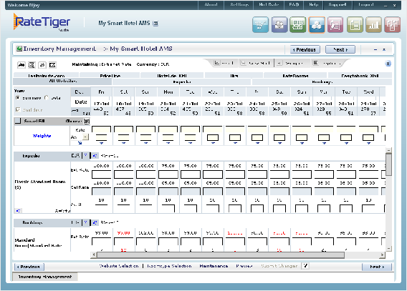
Task: Expand the blue filter arrow in Booking header
Action: point(85,222)
